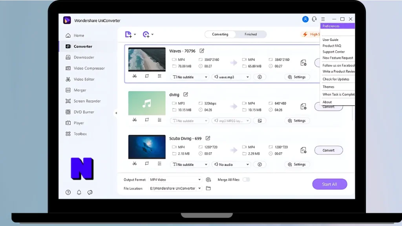Image resolution: width=402 pixels, height=226 pixels.
Task: Open the Player section
Action: click(x=75, y=123)
